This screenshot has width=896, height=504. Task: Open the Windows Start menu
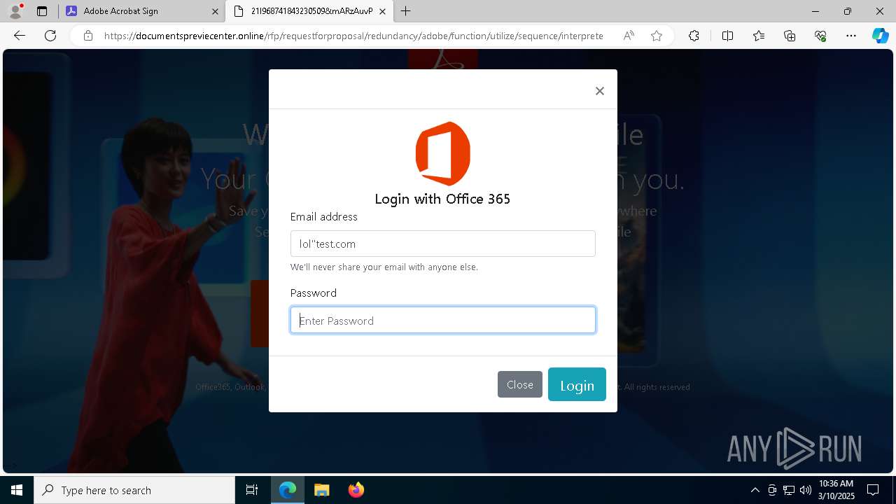(17, 490)
